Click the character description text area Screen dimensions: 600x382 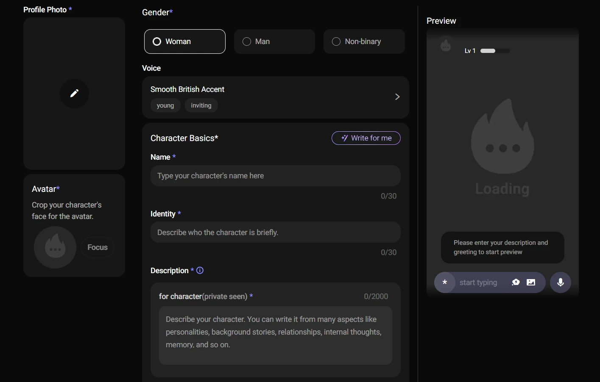[275, 335]
